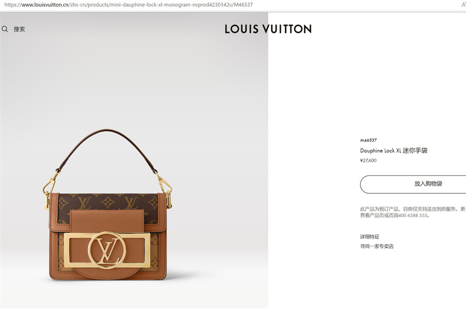Expand the 详细特征 details section

point(370,237)
